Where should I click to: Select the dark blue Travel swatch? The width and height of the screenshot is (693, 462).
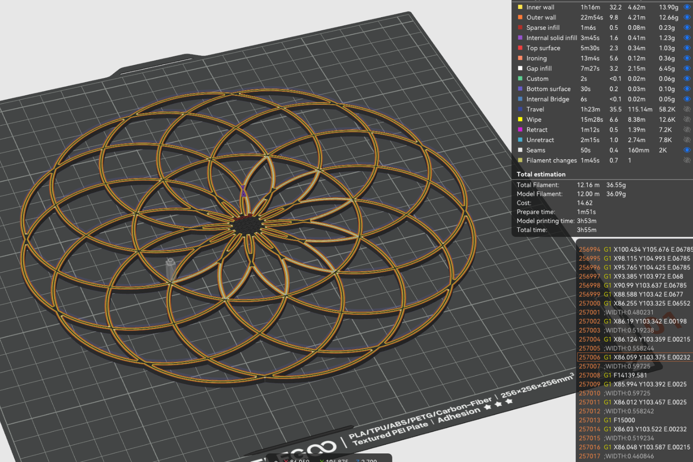point(520,109)
